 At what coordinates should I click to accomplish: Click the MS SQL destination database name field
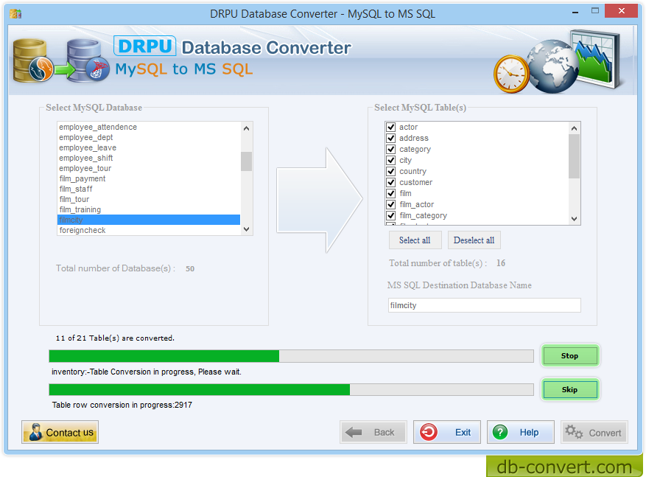coord(485,305)
